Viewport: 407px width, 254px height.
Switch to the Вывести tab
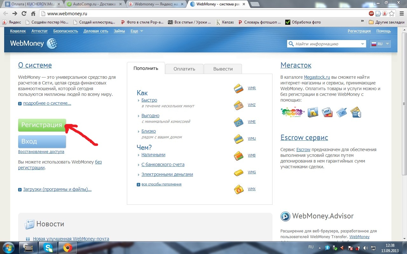223,69
